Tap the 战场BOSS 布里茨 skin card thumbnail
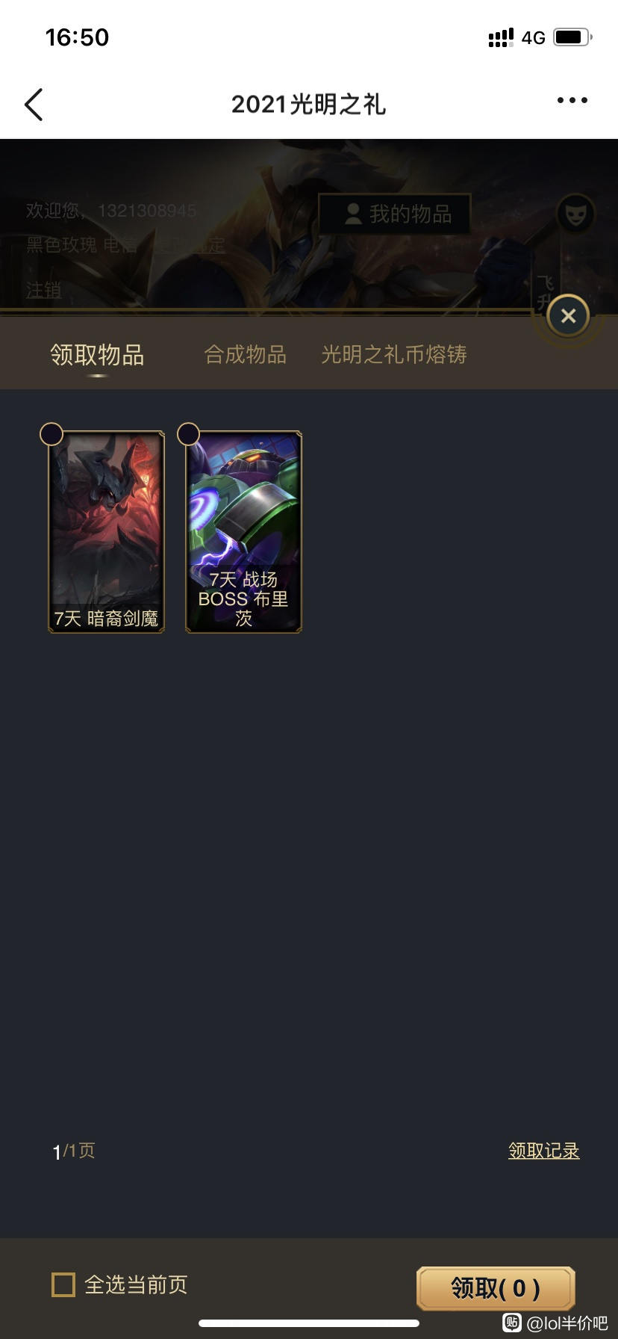The height and width of the screenshot is (1339, 618). pos(243,532)
